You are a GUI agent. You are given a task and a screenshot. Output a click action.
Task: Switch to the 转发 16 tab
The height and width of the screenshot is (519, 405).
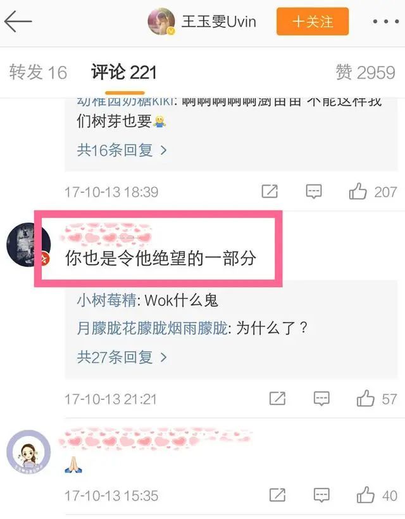pos(39,72)
